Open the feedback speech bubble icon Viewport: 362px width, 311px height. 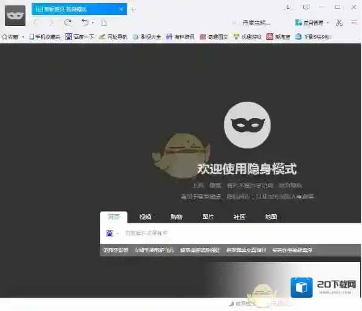click(306, 7)
